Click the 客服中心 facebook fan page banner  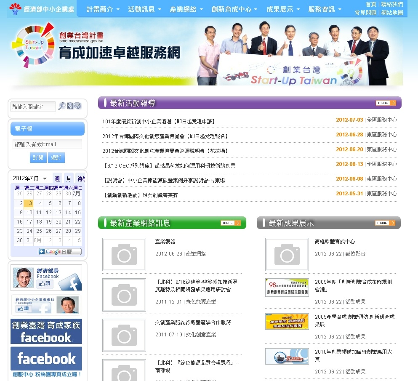[x=46, y=360]
